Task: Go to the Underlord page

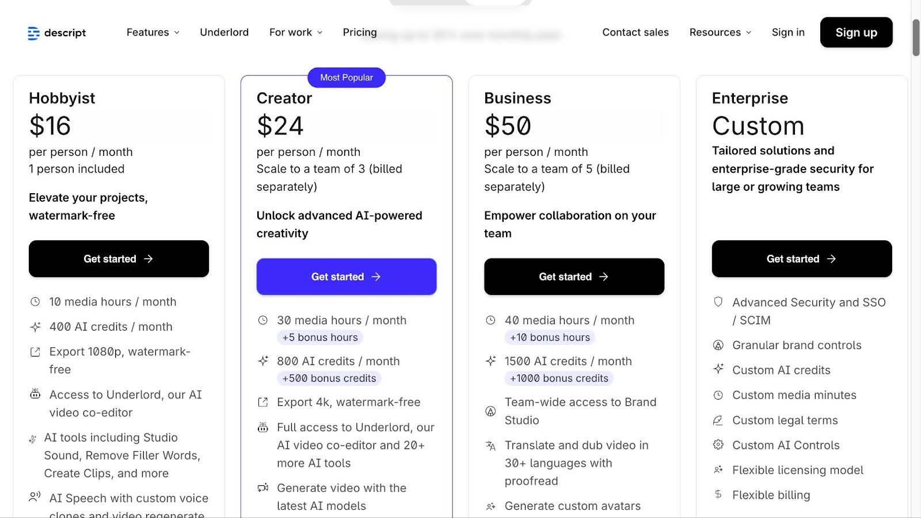Action: coord(224,32)
